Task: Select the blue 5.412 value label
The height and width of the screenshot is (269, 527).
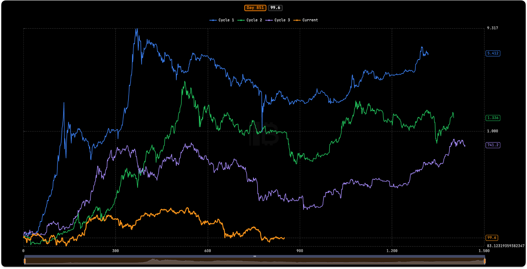Action: (x=493, y=53)
